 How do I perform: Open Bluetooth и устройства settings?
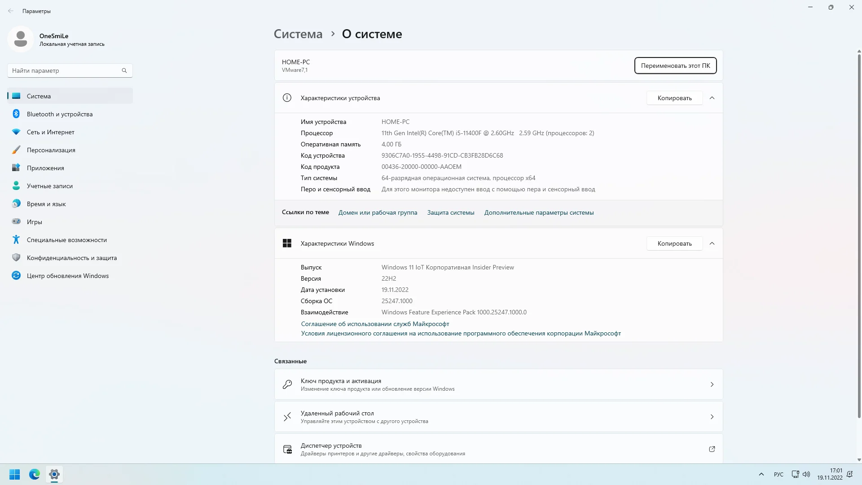click(x=60, y=114)
